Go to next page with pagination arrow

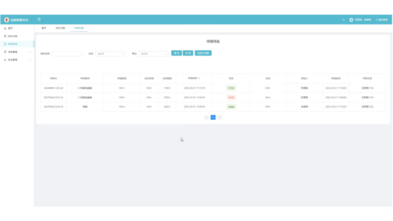pyautogui.click(x=220, y=117)
